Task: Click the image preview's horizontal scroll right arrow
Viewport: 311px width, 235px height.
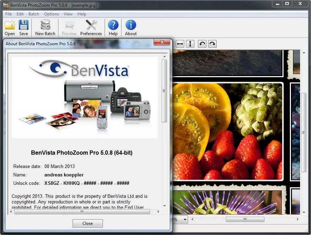Action: pyautogui.click(x=298, y=219)
